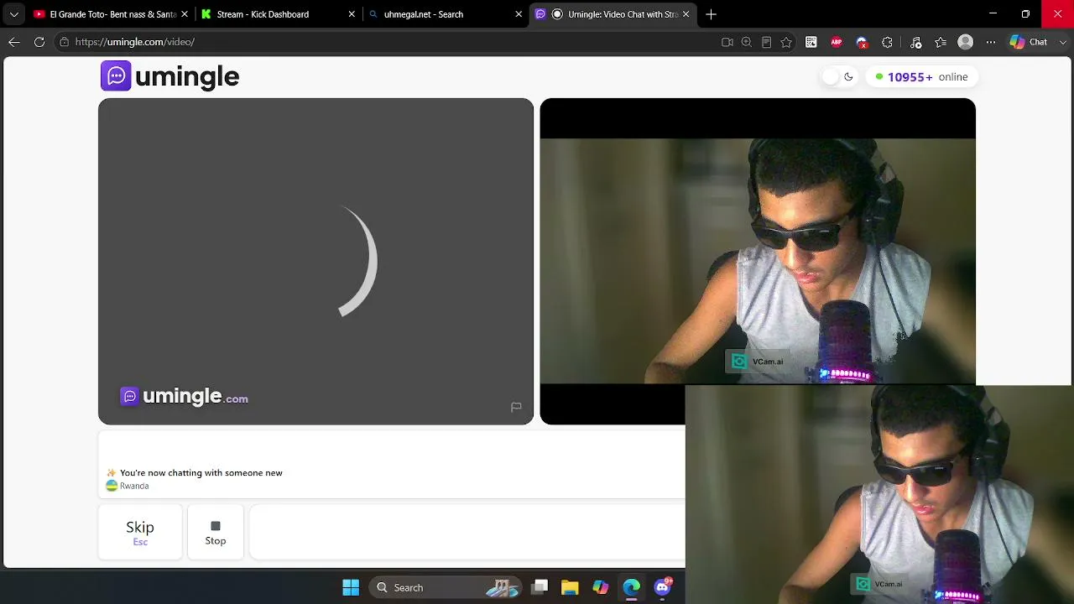Open camera permission icon in address bar
Image resolution: width=1074 pixels, height=604 pixels.
[727, 42]
